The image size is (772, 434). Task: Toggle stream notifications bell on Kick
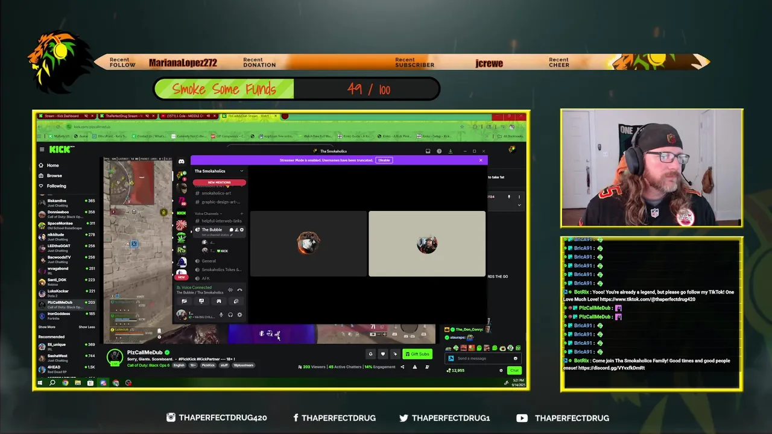[x=370, y=354]
